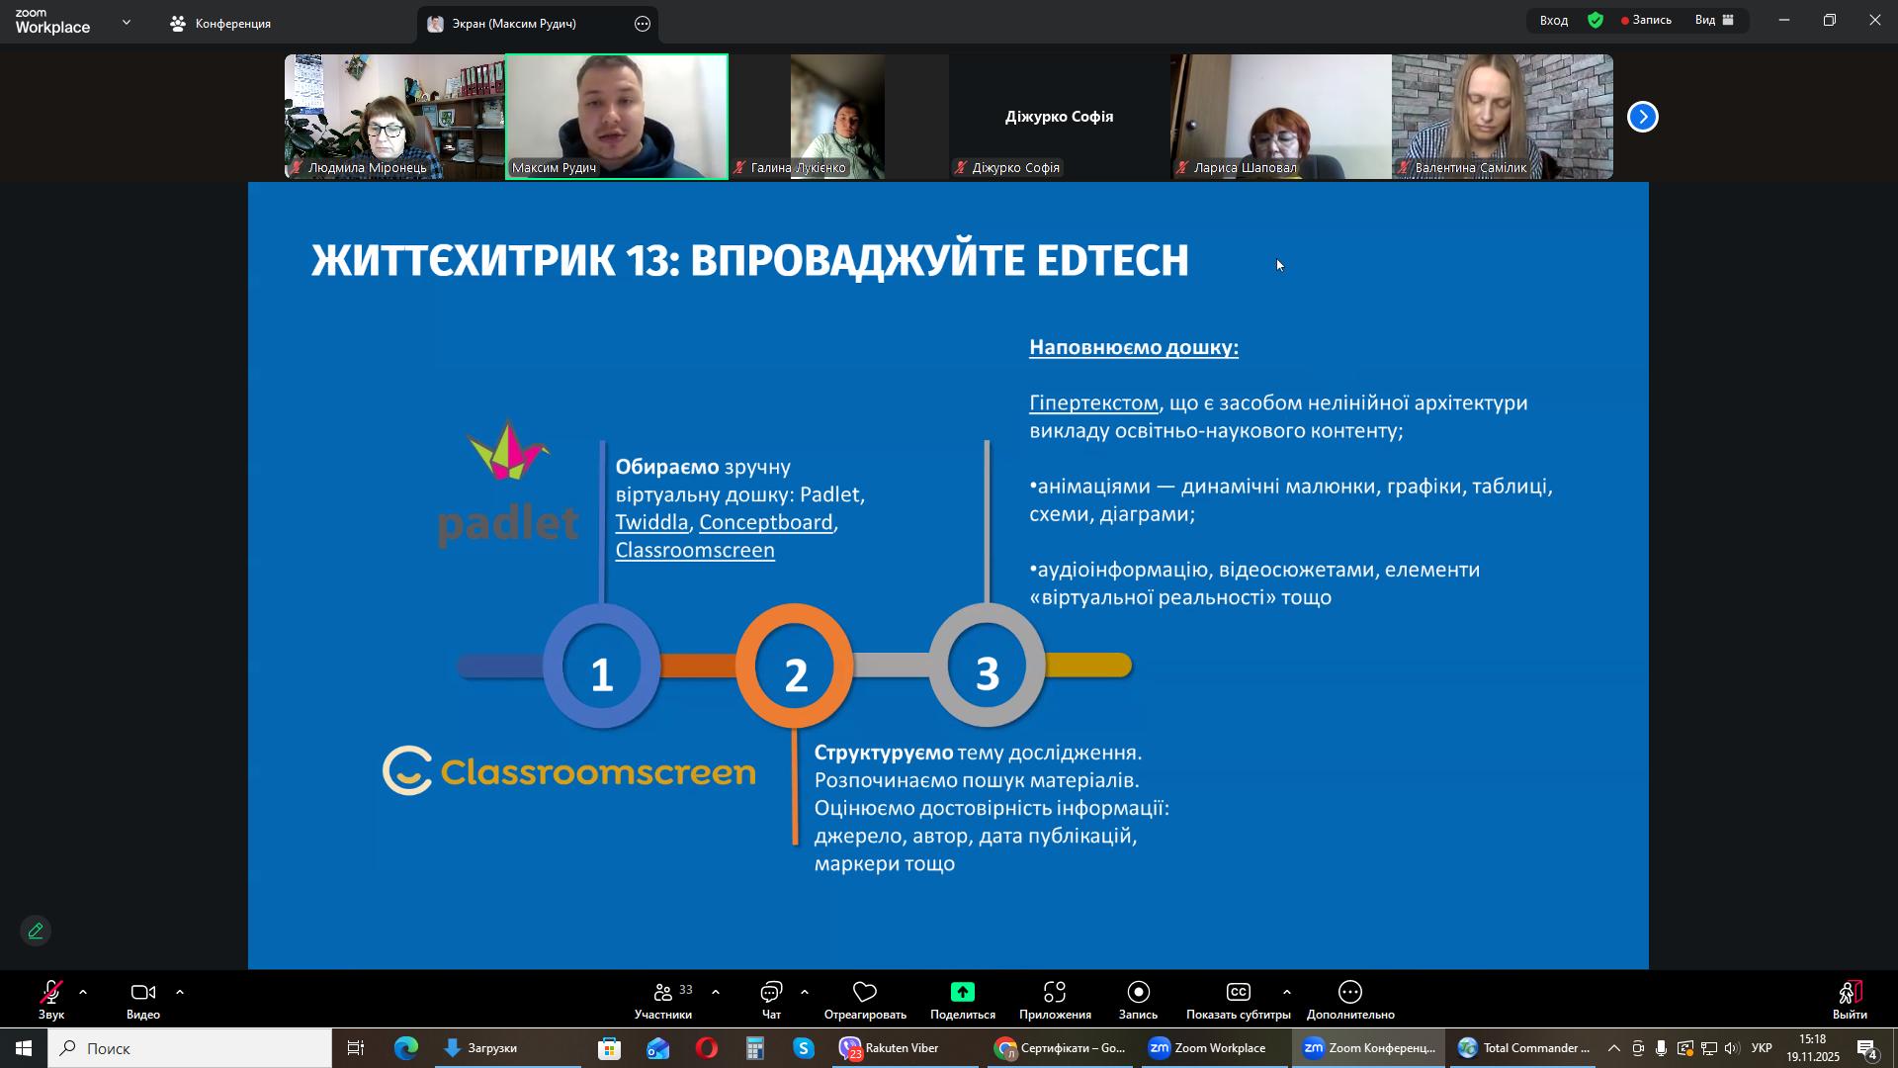Click the Show captions (Показать субтитры) button
Viewport: 1898px width, 1068px height.
(x=1238, y=993)
